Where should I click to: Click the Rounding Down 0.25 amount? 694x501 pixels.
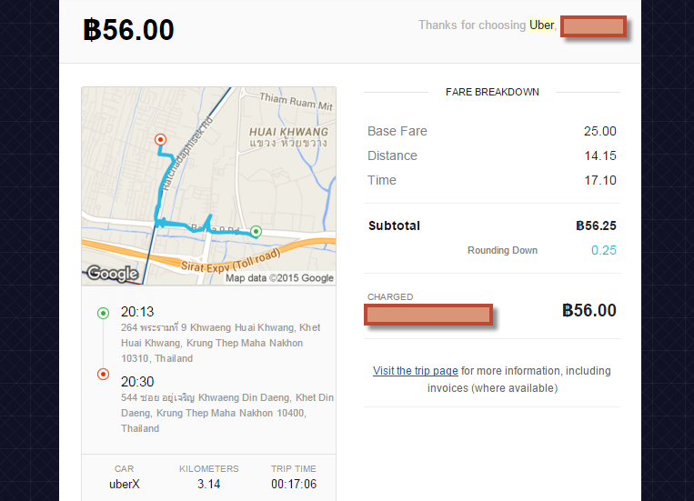click(x=604, y=251)
